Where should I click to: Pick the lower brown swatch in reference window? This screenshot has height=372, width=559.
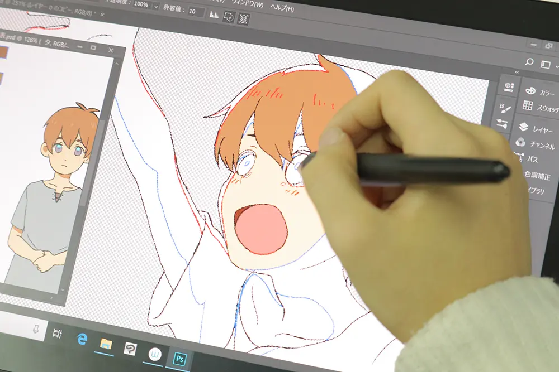pos(2,79)
